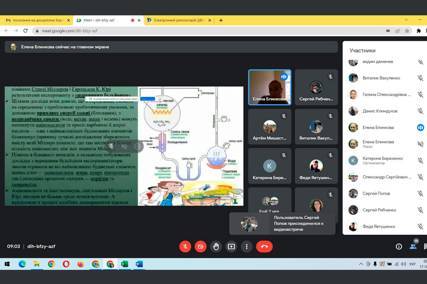Viewport: 427px width, 284px height.
Task: Click the УКР keyboard language indicator
Action: (412, 264)
